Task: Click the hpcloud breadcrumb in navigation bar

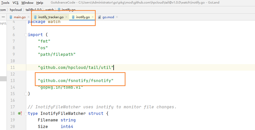Action: 16,10
